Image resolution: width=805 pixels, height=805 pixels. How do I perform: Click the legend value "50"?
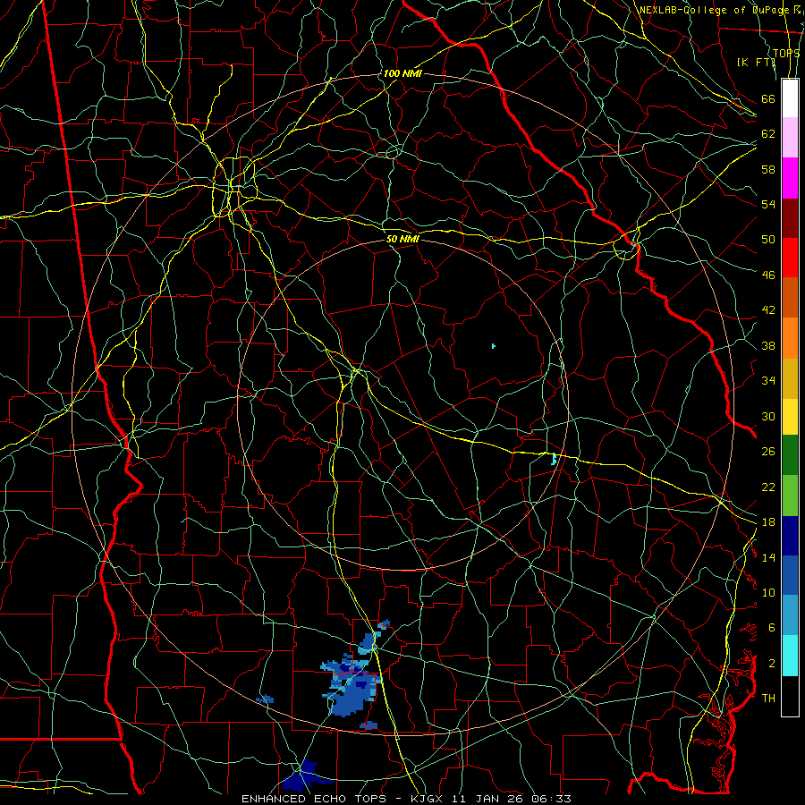coord(768,240)
